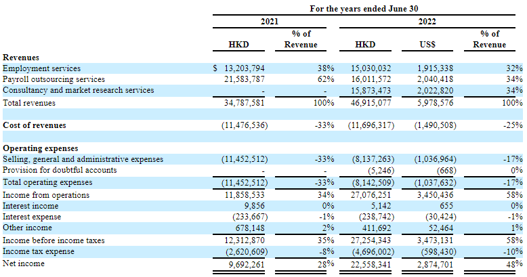Select 2022 HKD payroll value 16,011,572
This screenshot has height=277, width=527.
pos(371,79)
